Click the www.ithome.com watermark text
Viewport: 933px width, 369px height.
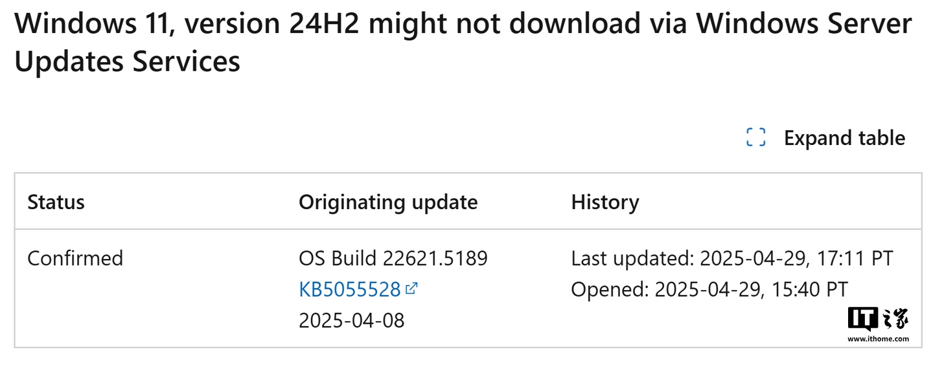click(x=878, y=339)
